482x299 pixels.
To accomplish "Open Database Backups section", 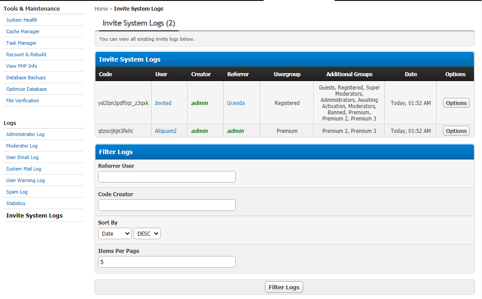I will coord(26,78).
